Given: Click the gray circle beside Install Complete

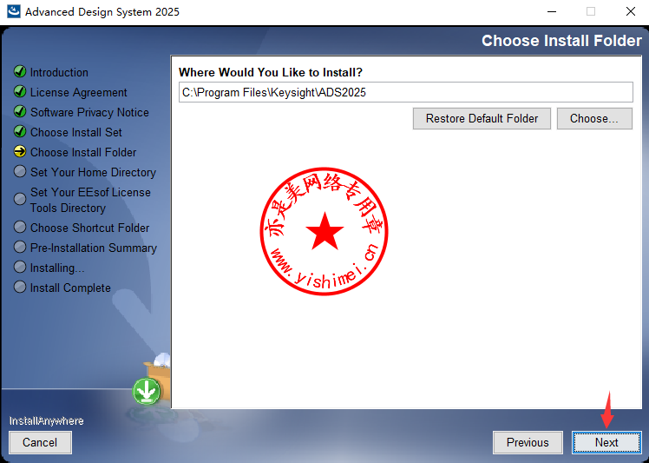Looking at the screenshot, I should [19, 287].
